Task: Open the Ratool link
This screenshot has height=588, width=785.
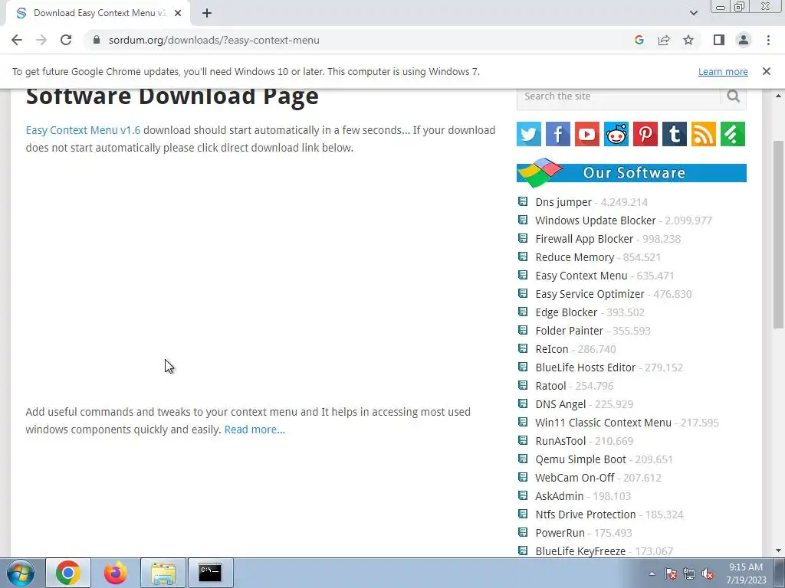Action: pyautogui.click(x=550, y=386)
